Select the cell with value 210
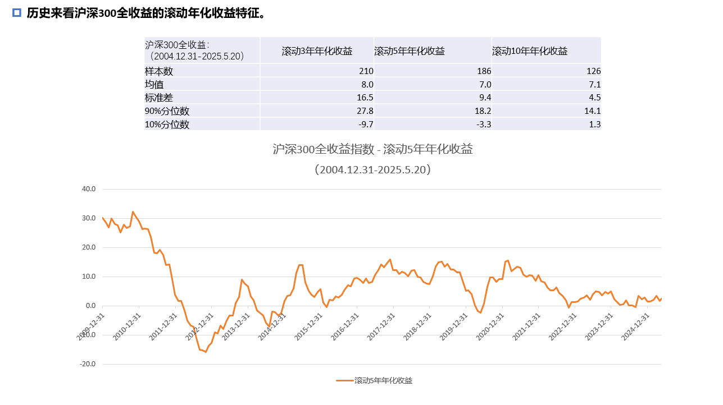Screen dimensions: 723x405 366,71
